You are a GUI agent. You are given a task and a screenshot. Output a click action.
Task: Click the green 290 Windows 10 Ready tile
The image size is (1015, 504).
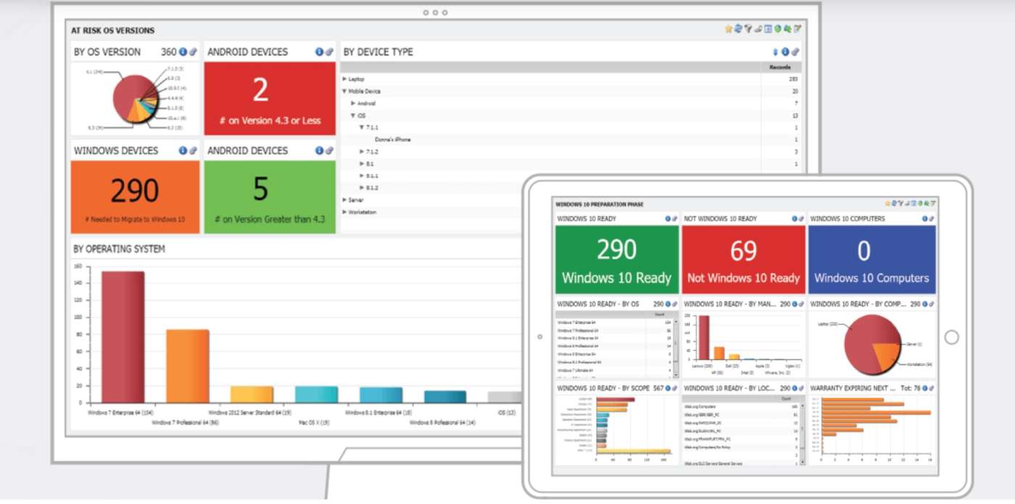coord(616,259)
